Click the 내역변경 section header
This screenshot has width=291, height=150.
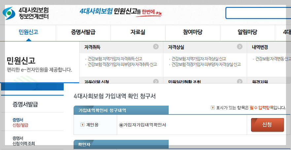tap(260, 47)
